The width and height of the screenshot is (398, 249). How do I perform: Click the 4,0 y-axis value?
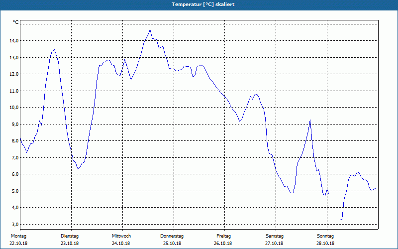[15, 207]
